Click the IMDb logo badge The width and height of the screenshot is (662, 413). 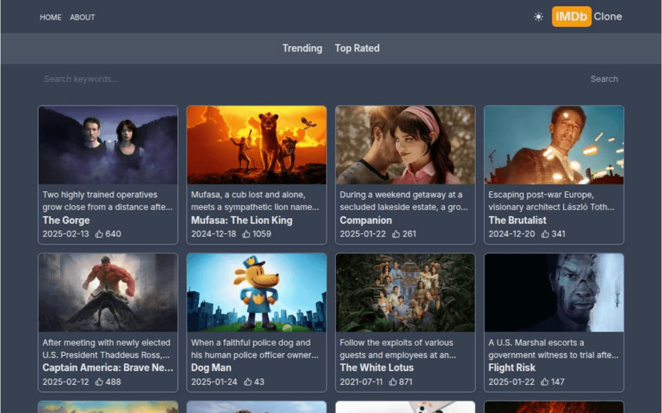(x=571, y=17)
